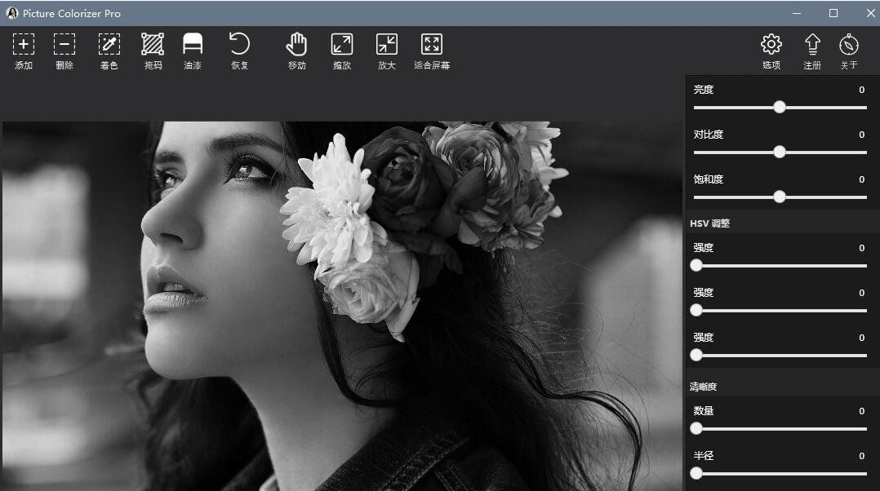Screen dimensions: 880x491
Task: Click the 对比度 label
Action: 709,135
